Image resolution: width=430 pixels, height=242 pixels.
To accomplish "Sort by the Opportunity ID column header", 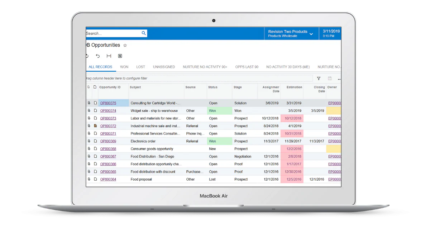I will [110, 87].
